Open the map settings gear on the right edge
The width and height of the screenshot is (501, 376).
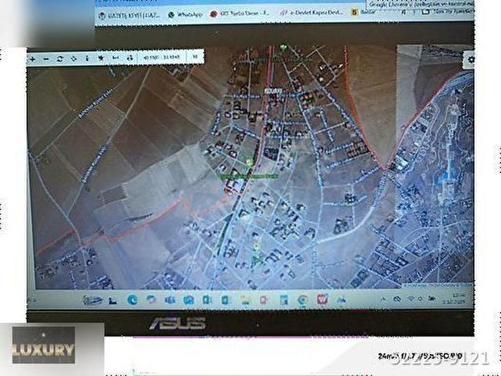(471, 60)
